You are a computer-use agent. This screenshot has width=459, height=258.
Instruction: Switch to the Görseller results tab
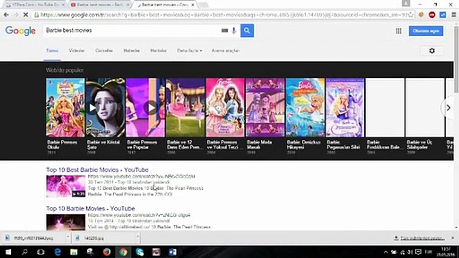[104, 51]
